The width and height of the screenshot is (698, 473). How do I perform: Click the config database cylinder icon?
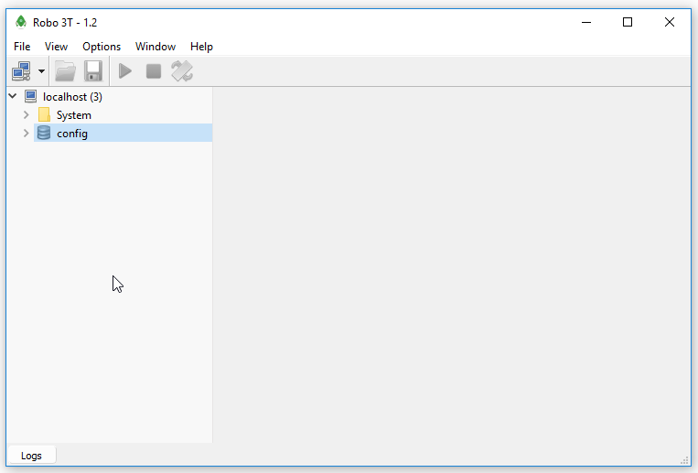pyautogui.click(x=44, y=133)
